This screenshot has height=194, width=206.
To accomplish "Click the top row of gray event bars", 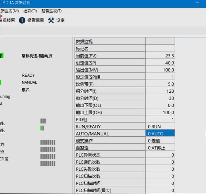I will tap(48, 142).
